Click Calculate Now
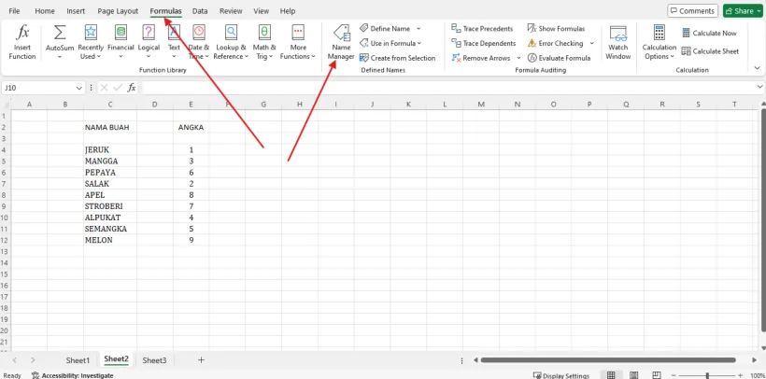Screen dimensions: 766x379 (709, 33)
